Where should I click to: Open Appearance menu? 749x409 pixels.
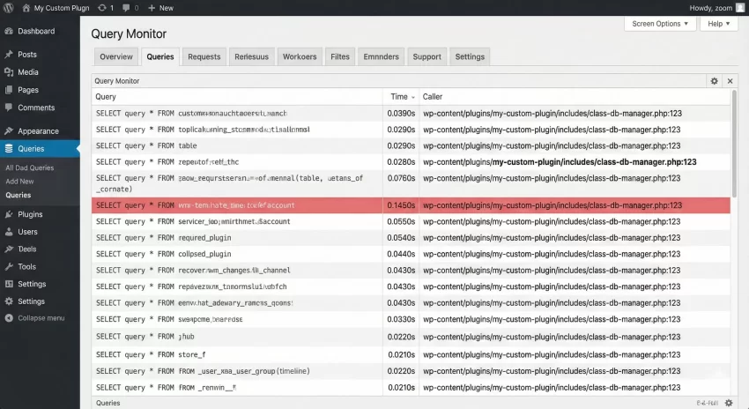(38, 131)
